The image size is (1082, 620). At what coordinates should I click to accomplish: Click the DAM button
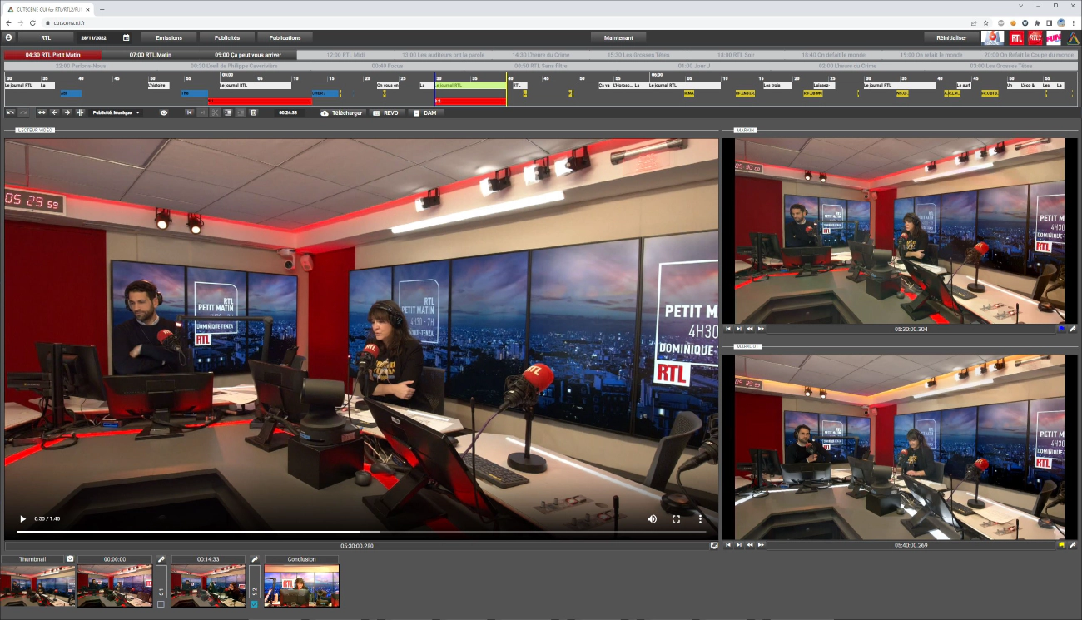pos(426,112)
